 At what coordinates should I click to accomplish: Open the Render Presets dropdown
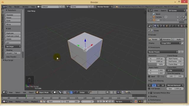click(163, 52)
